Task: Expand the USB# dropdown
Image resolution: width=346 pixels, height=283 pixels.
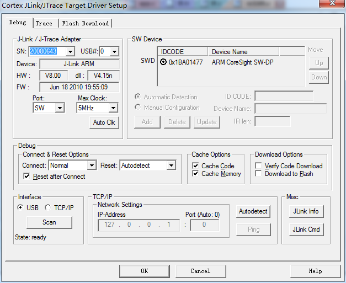Action: (x=114, y=52)
